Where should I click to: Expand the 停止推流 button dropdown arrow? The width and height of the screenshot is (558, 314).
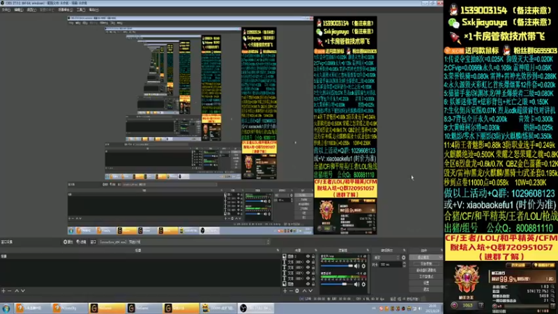click(441, 257)
